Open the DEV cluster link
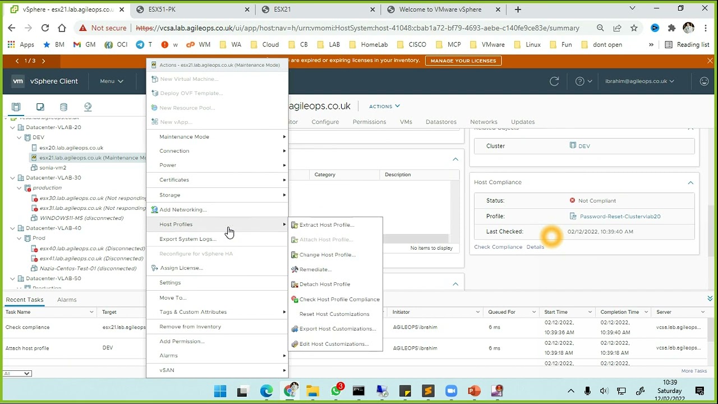Screen dimensions: 718x404 pos(584,146)
